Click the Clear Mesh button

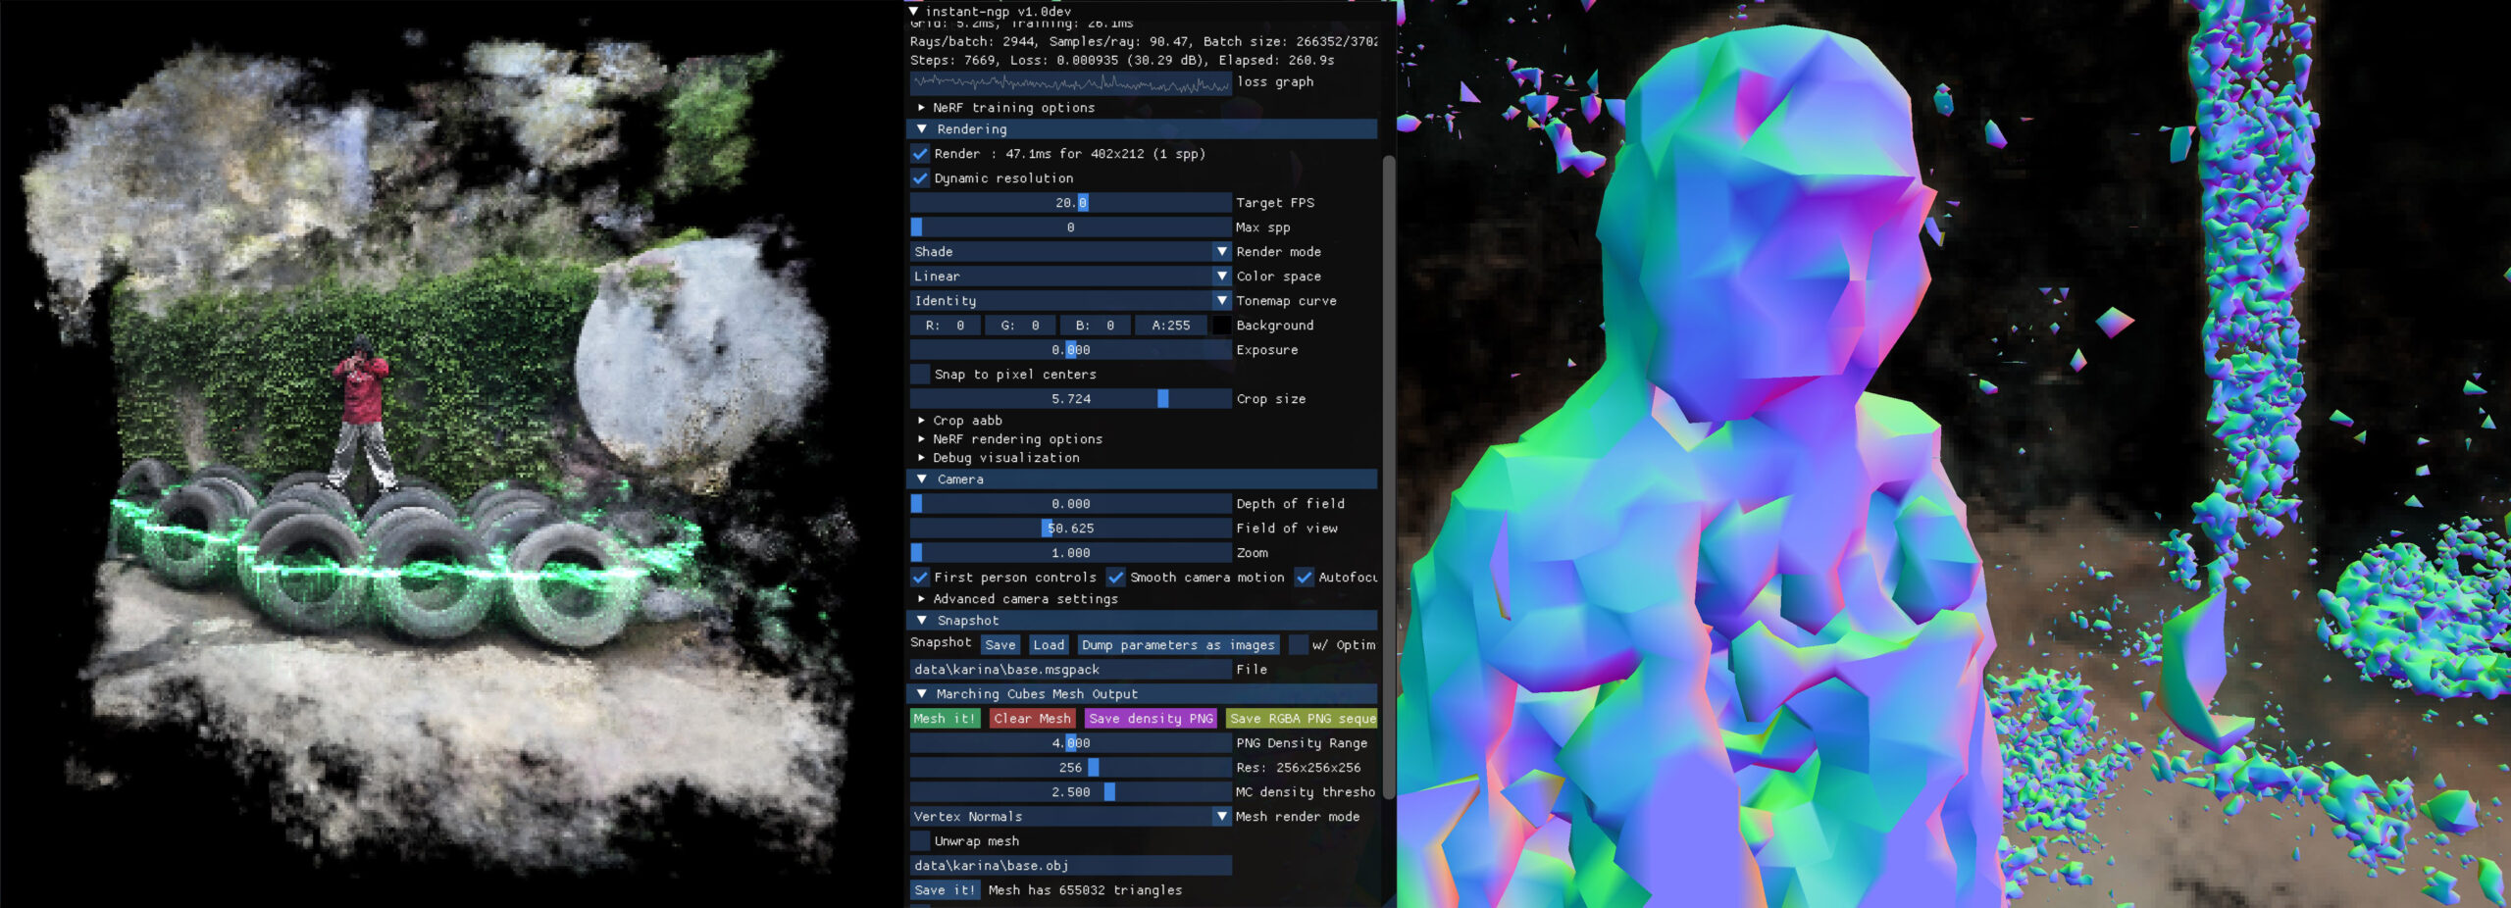(1032, 719)
